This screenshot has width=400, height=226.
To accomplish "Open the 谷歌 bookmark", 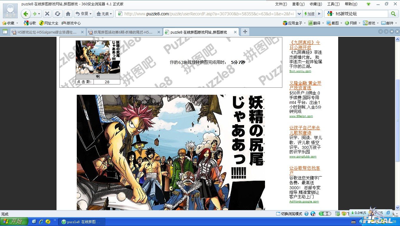I will click(x=30, y=23).
